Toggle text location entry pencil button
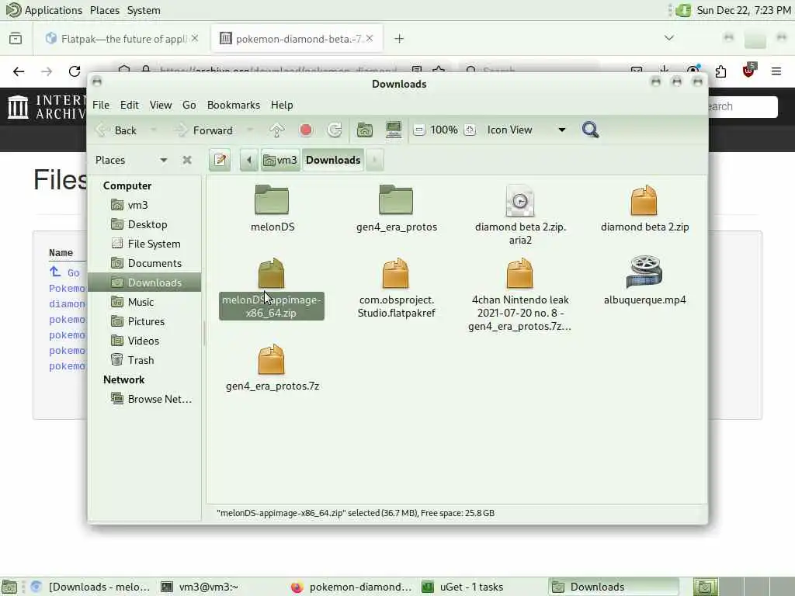This screenshot has height=596, width=795. (x=220, y=160)
